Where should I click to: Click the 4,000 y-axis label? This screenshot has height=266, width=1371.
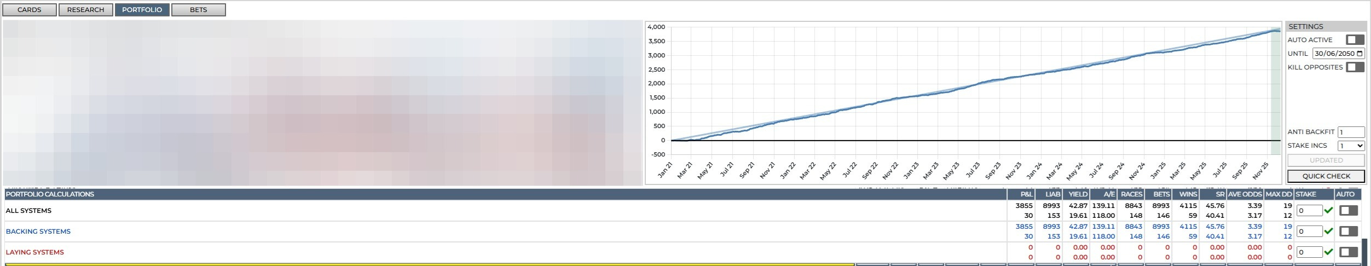656,27
